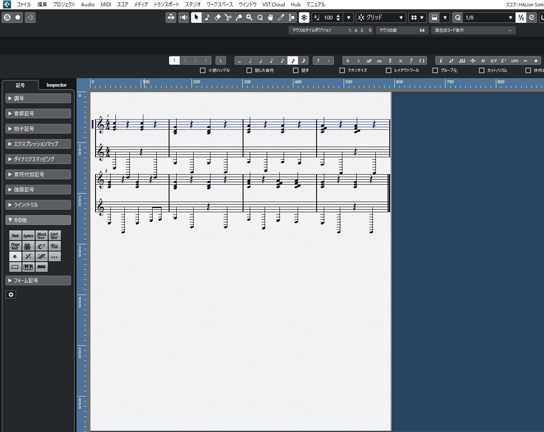Switch to the Inspector tab

[x=56, y=85]
